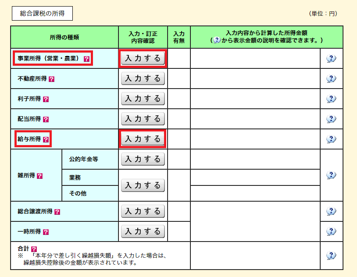
Task: Select 入力する for 配当所得
Action: 143,119
